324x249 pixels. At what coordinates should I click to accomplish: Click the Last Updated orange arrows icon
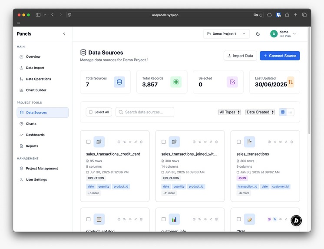click(291, 82)
